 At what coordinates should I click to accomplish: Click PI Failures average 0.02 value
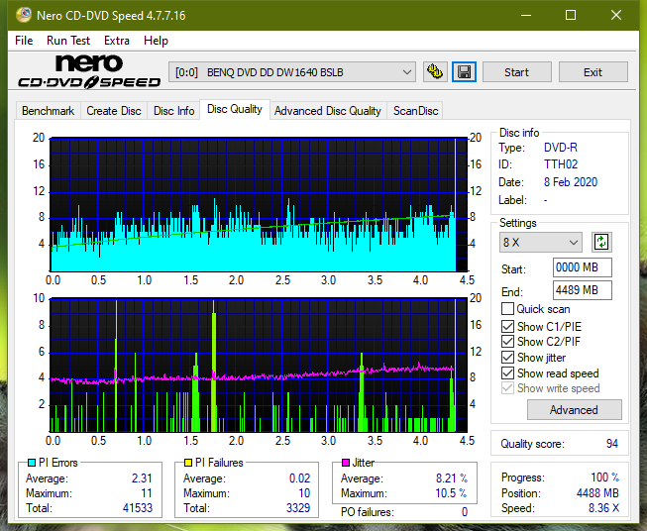click(299, 478)
